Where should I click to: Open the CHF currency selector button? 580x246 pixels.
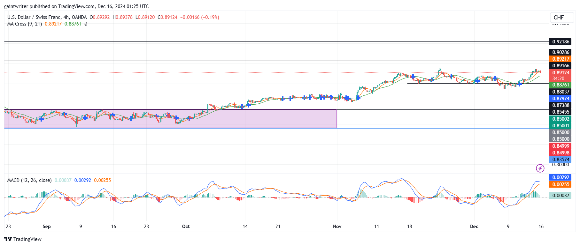click(x=562, y=18)
